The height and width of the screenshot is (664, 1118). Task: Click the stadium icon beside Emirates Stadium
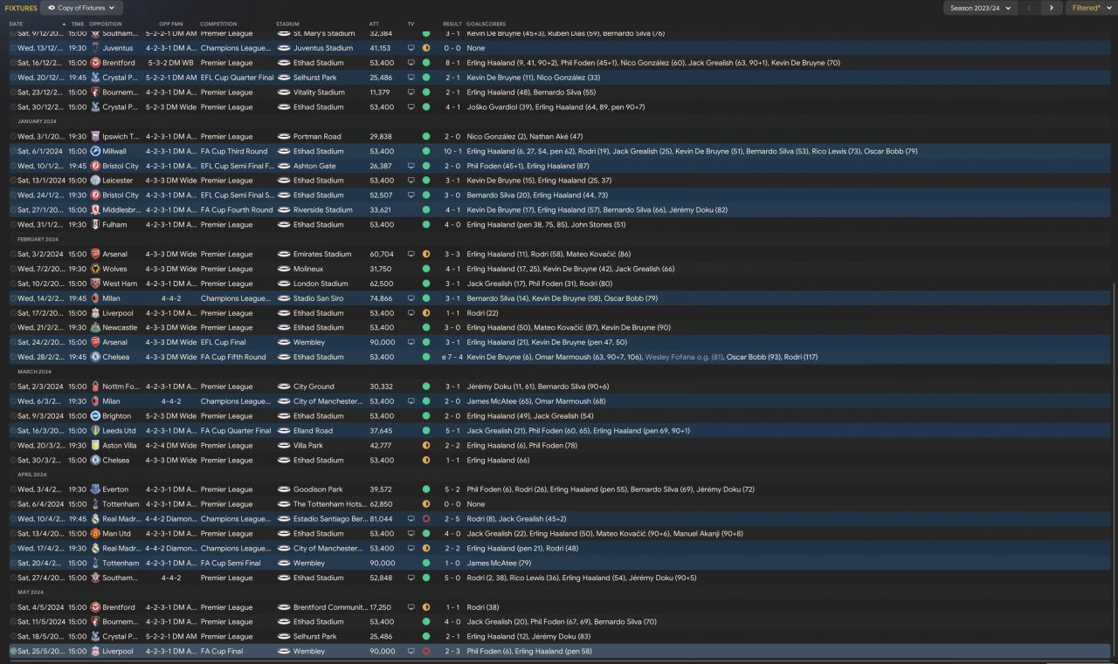coord(284,254)
